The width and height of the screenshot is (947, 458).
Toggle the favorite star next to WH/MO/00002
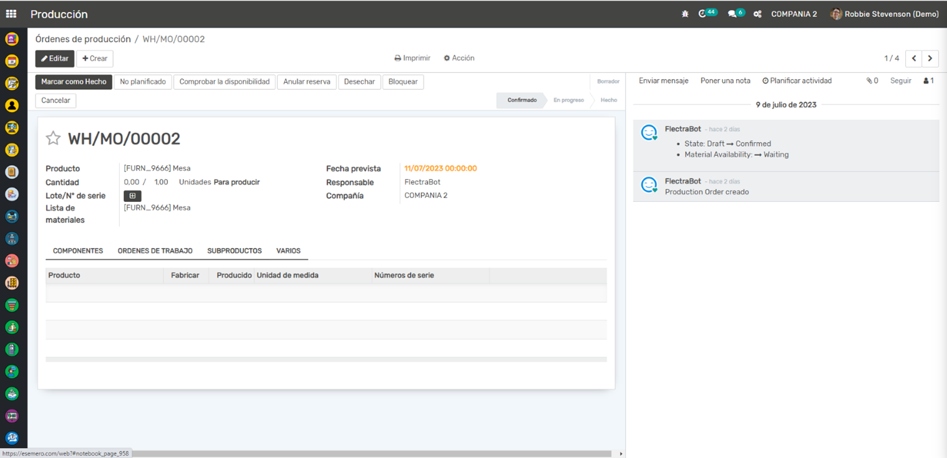coord(53,138)
